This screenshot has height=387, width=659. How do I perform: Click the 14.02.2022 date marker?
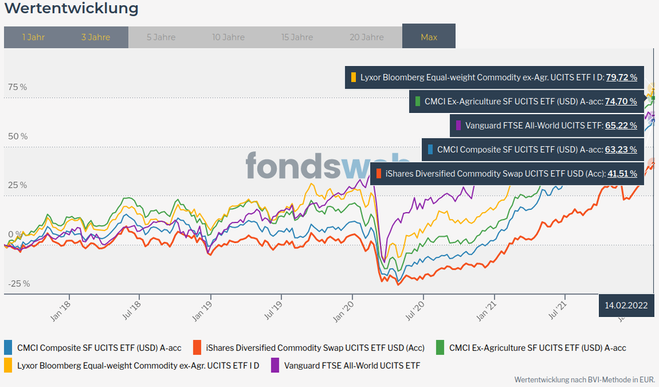tap(626, 305)
